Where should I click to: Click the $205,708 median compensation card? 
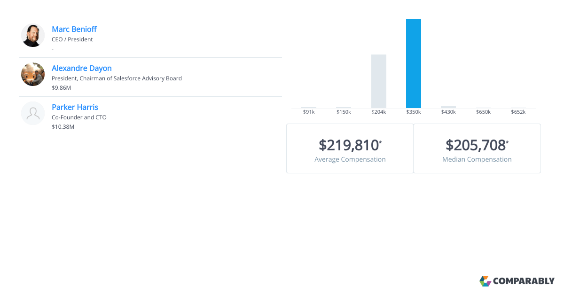477,148
